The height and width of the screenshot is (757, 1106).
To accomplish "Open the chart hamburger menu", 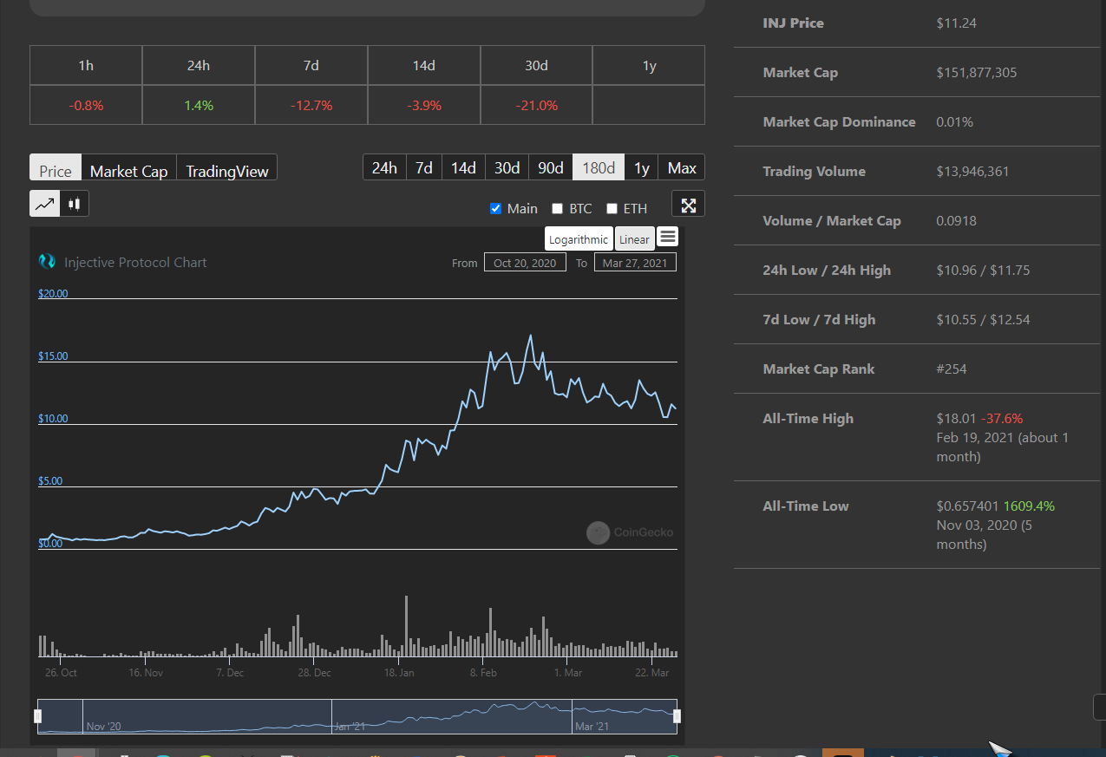I will pyautogui.click(x=667, y=237).
